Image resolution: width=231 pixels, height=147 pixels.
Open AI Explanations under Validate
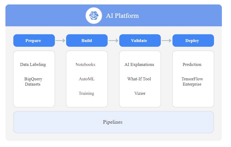pyautogui.click(x=139, y=65)
